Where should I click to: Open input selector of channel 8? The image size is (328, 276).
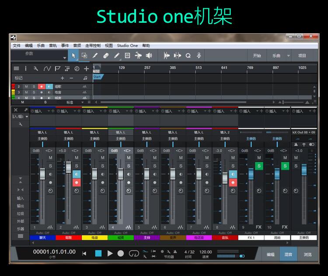[x=225, y=132]
